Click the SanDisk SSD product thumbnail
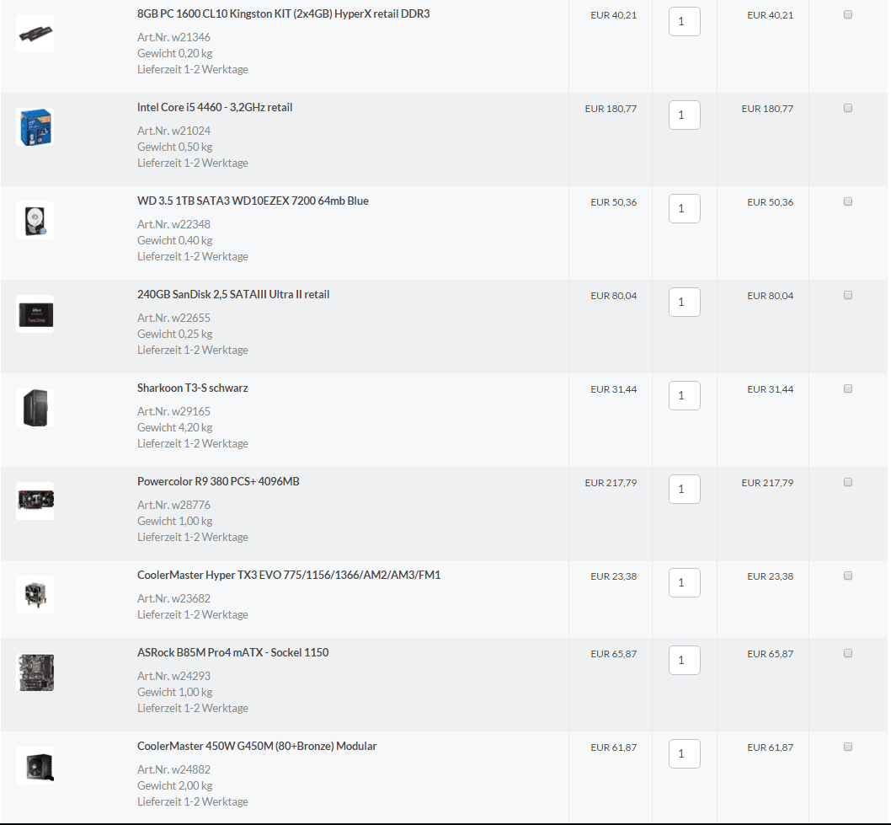Viewport: 891px width, 825px height. coord(35,314)
